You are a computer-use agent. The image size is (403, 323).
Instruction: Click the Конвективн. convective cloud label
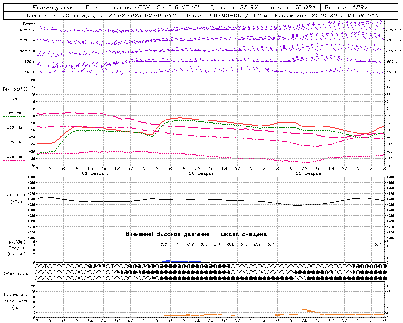point(16,295)
